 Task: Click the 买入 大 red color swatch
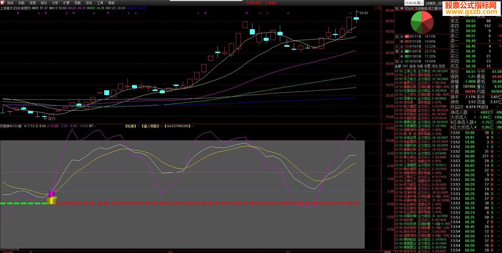click(x=407, y=37)
